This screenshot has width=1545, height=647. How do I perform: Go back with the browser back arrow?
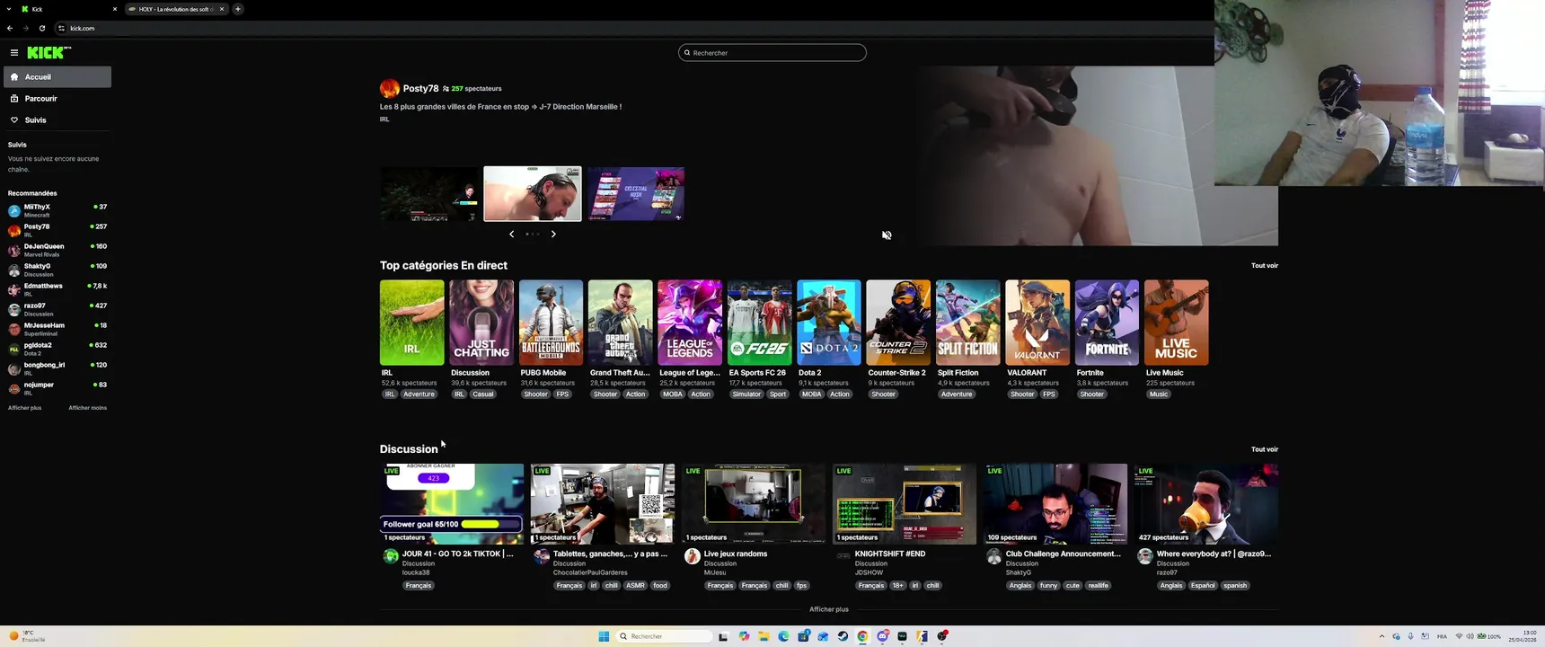click(10, 28)
